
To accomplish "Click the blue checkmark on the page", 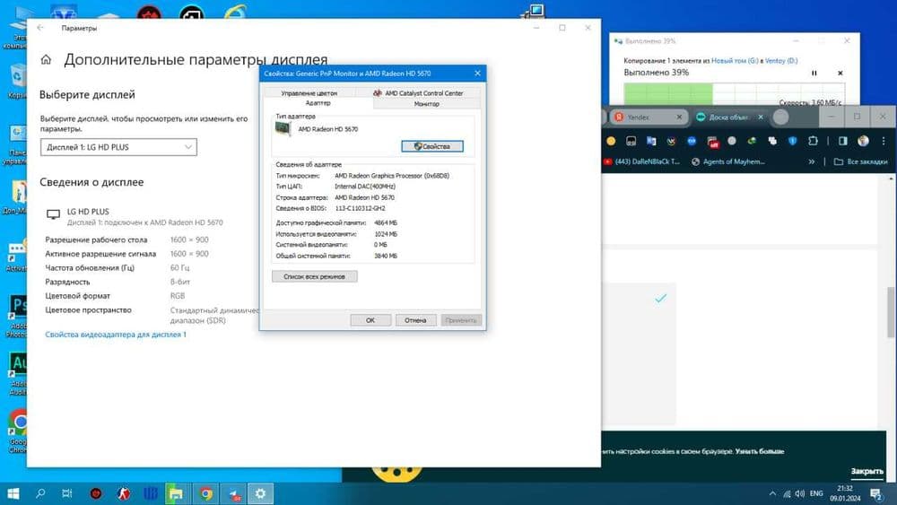I will tap(661, 298).
